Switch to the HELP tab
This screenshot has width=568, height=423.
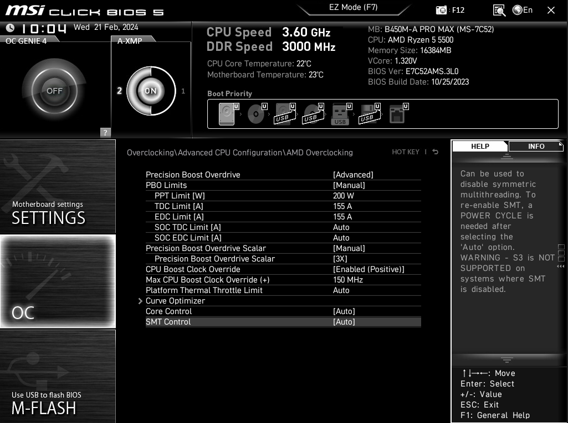480,147
